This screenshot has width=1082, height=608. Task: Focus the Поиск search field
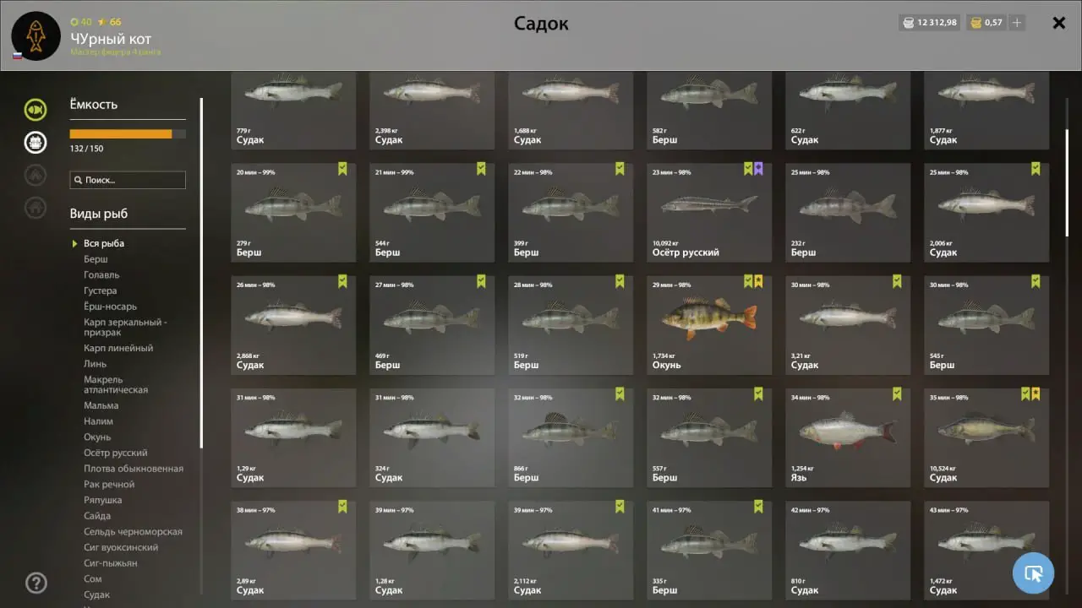coord(128,180)
